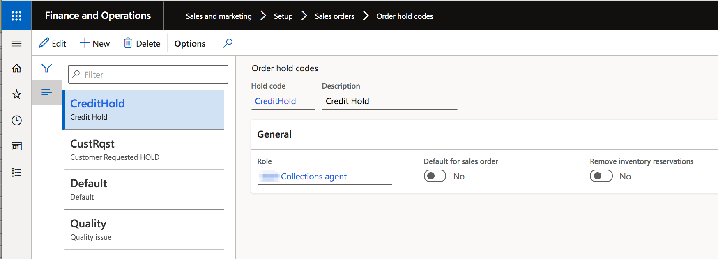Viewport: 718px width, 259px height.
Task: Click the CreditHold hold code field
Action: (x=283, y=101)
